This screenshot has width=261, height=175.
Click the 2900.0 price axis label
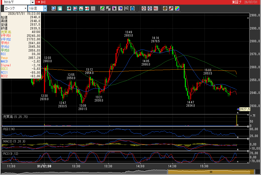[x=255, y=15]
